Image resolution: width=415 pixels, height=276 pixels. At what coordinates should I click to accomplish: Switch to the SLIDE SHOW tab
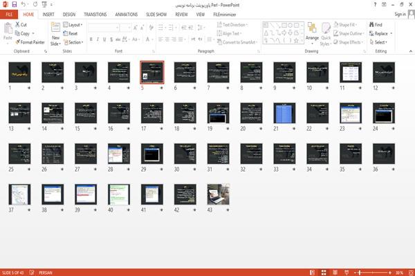156,15
